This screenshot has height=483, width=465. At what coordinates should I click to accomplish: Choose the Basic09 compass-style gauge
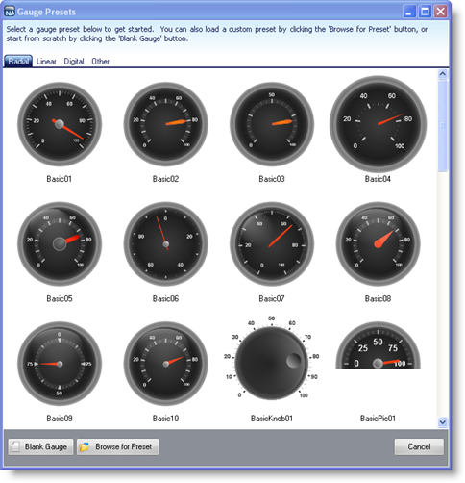(x=60, y=364)
